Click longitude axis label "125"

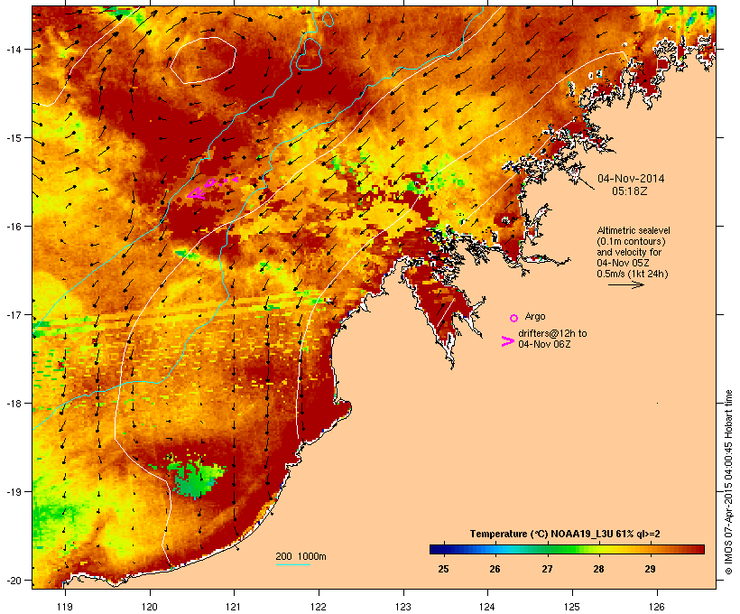(572, 607)
